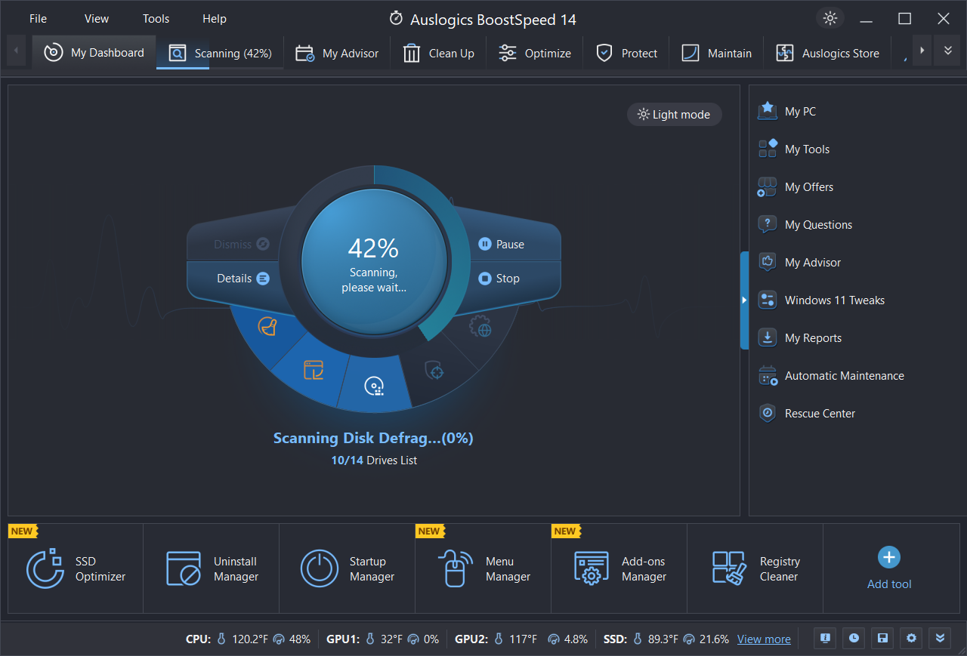Expand the status bar double-chevron

pos(940,639)
